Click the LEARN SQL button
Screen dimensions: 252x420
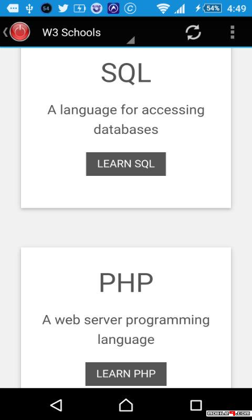(126, 164)
